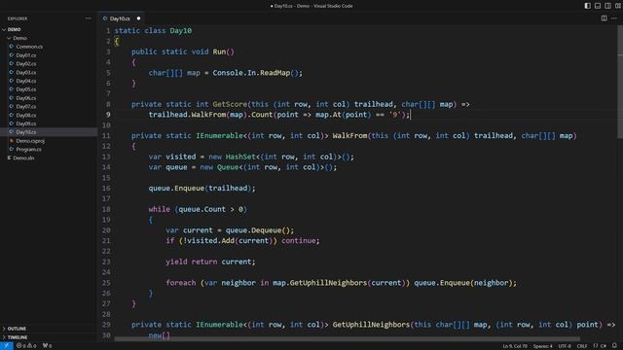Expand the OUTLINE section
The height and width of the screenshot is (350, 623).
pyautogui.click(x=48, y=329)
